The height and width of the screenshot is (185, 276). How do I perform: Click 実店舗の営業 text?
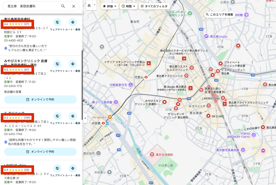pyautogui.click(x=13, y=92)
